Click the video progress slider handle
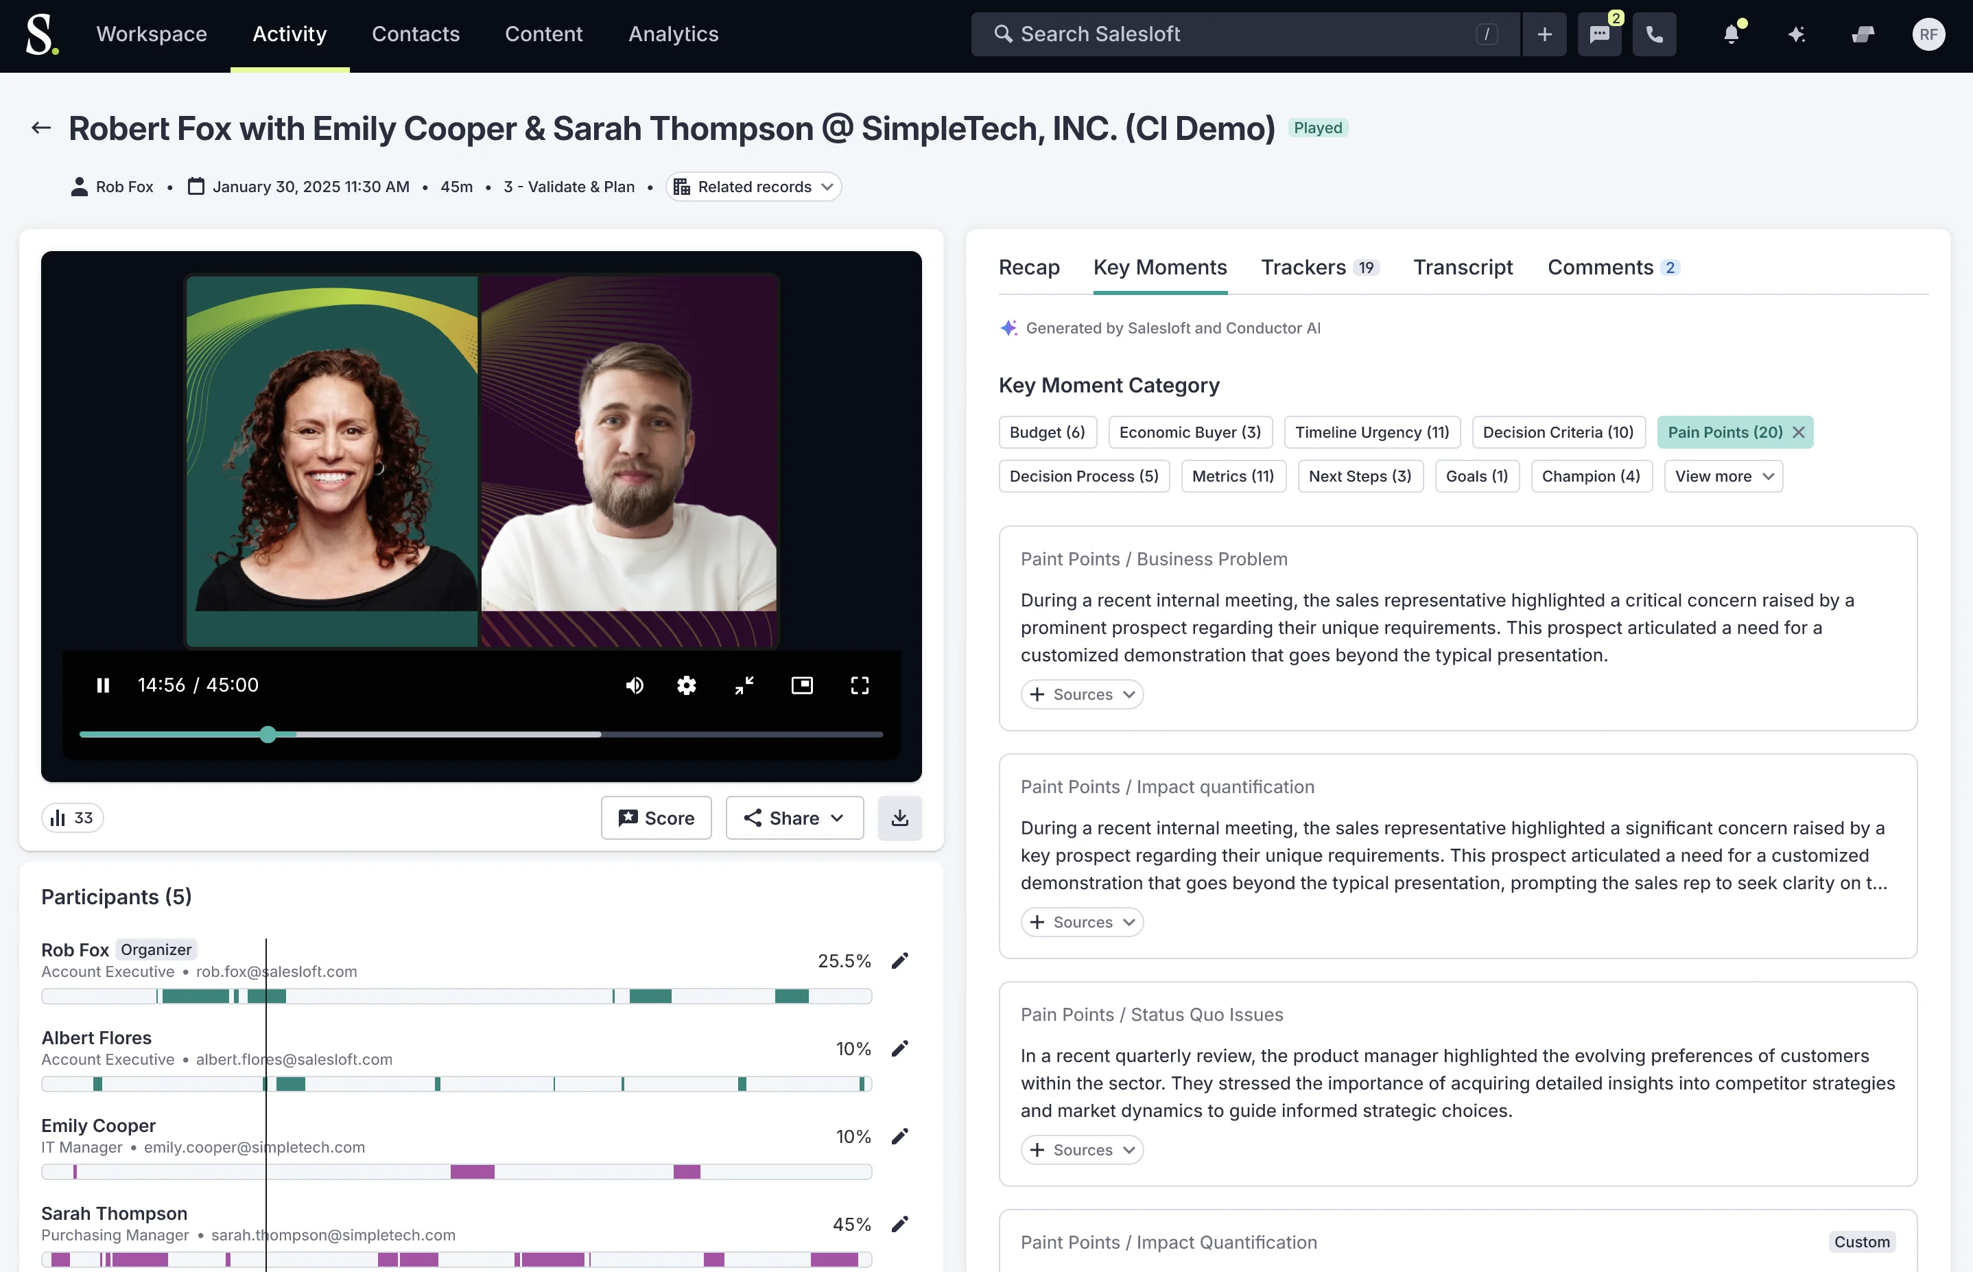This screenshot has width=1973, height=1272. coord(268,734)
